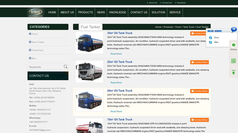Viewport: 238px width, 133px height.
Task: Click Contact Now for 25m³ truck
Action: (199, 62)
